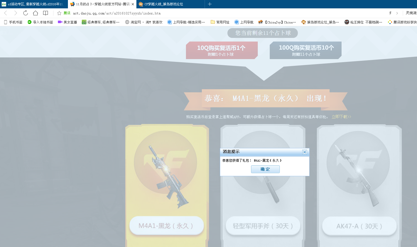Open the 经典赛车 bookmark
Screen dimensions: 417x247
[x=101, y=22]
